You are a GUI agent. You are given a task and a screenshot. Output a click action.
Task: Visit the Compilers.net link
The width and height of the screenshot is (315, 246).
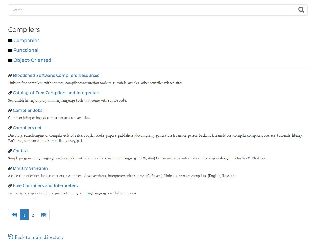[27, 128]
